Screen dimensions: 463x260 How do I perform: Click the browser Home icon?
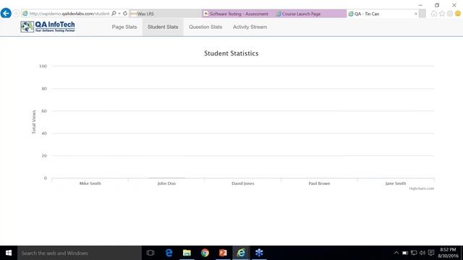click(434, 14)
